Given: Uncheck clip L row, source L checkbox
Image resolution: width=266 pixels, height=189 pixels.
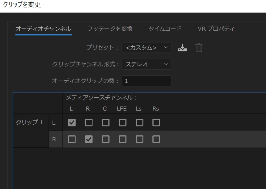Looking at the screenshot, I should coord(72,122).
